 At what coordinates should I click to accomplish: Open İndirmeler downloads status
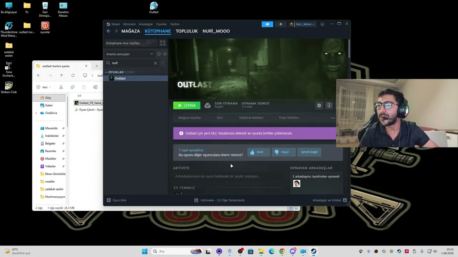coord(219,200)
